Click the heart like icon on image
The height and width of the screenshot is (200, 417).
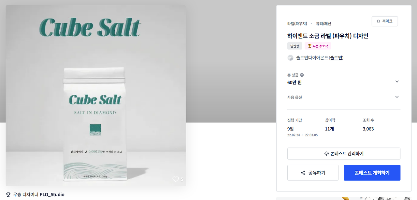click(176, 179)
